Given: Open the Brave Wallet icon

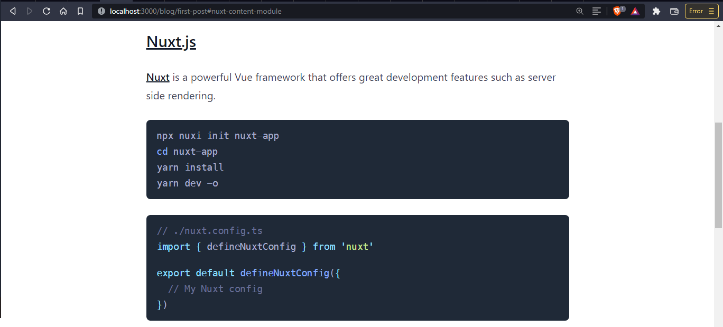Looking at the screenshot, I should [x=674, y=11].
